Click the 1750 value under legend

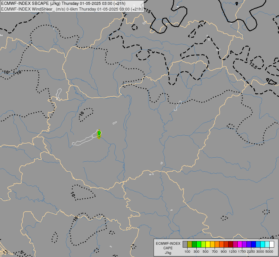(242, 252)
